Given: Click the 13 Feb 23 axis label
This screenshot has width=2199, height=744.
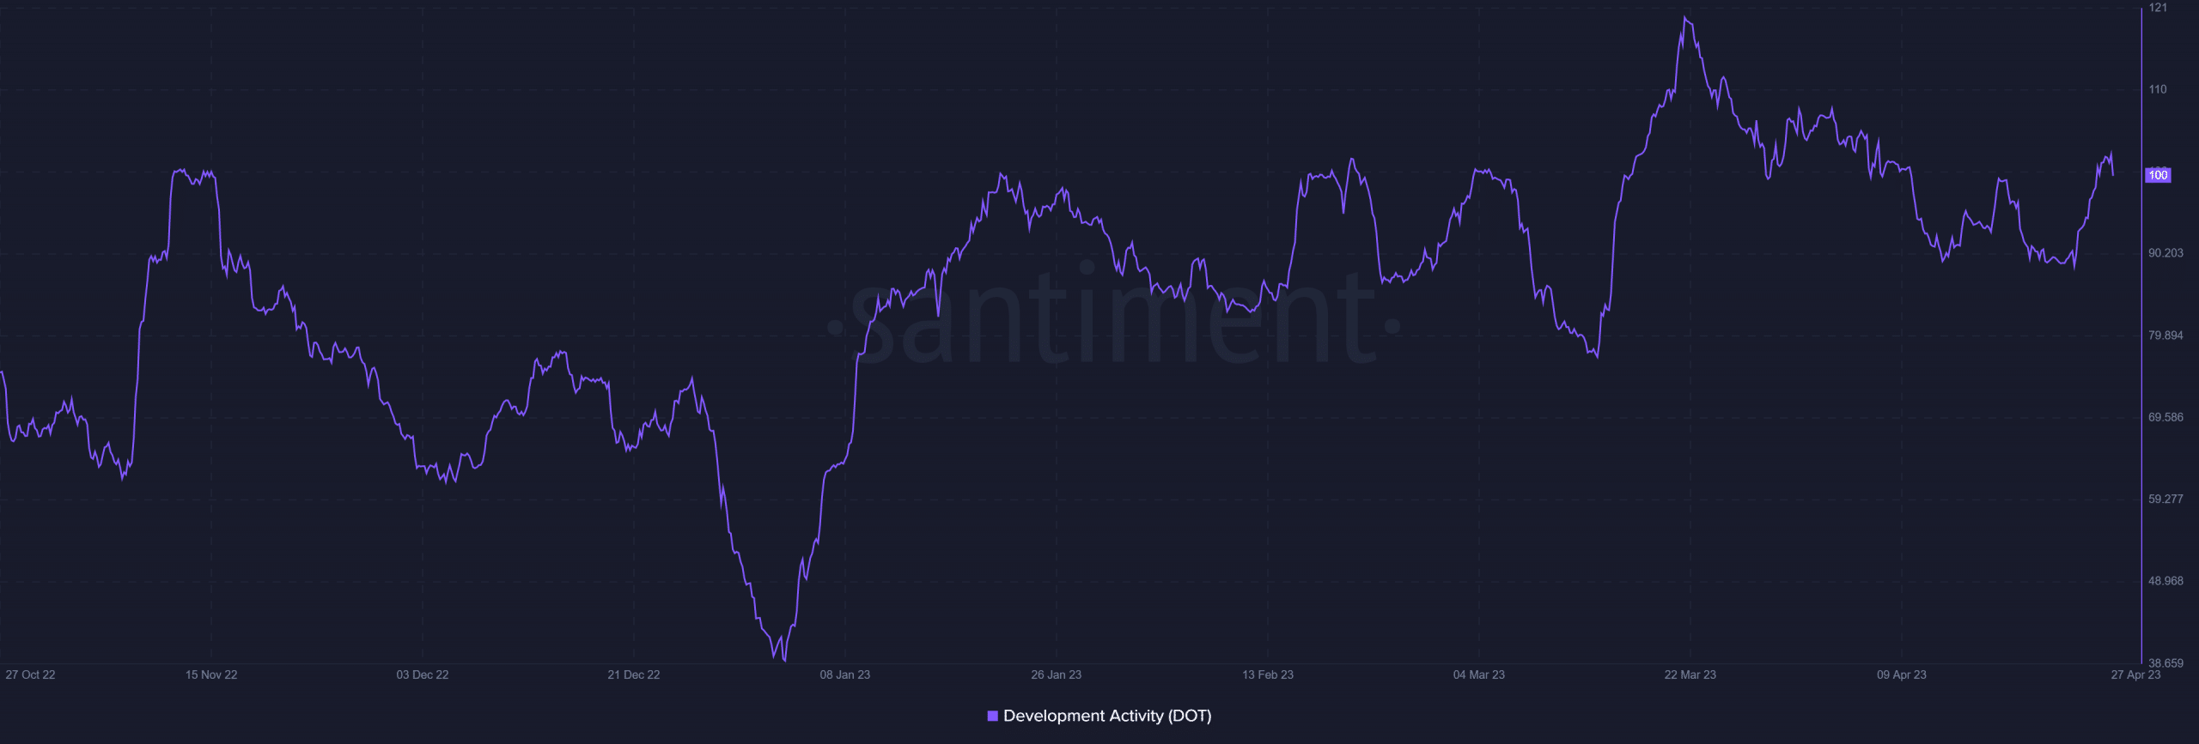Looking at the screenshot, I should [x=1268, y=674].
